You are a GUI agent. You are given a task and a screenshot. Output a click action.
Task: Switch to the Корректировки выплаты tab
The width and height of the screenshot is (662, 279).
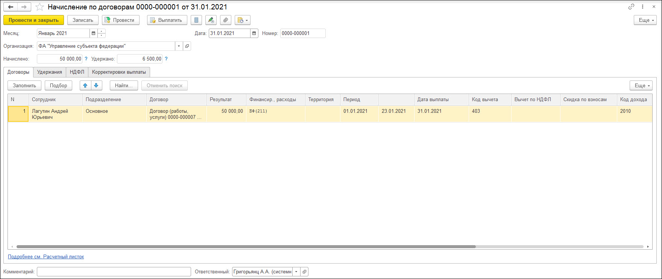[x=119, y=72]
